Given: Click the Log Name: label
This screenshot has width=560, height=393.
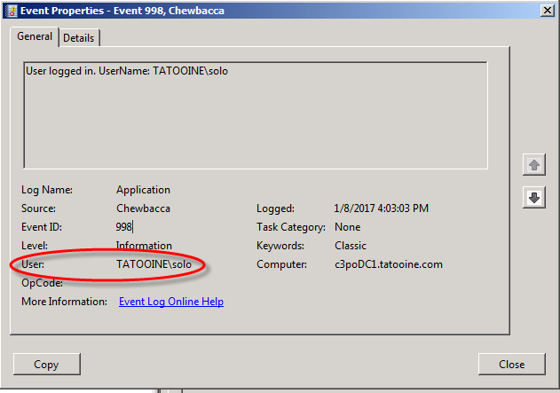Looking at the screenshot, I should click(x=47, y=190).
